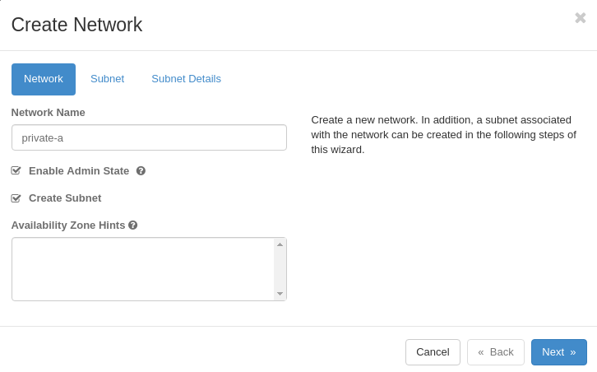This screenshot has height=372, width=597.
Task: Uncheck the Create Subnet checkbox
Action: pyautogui.click(x=16, y=198)
